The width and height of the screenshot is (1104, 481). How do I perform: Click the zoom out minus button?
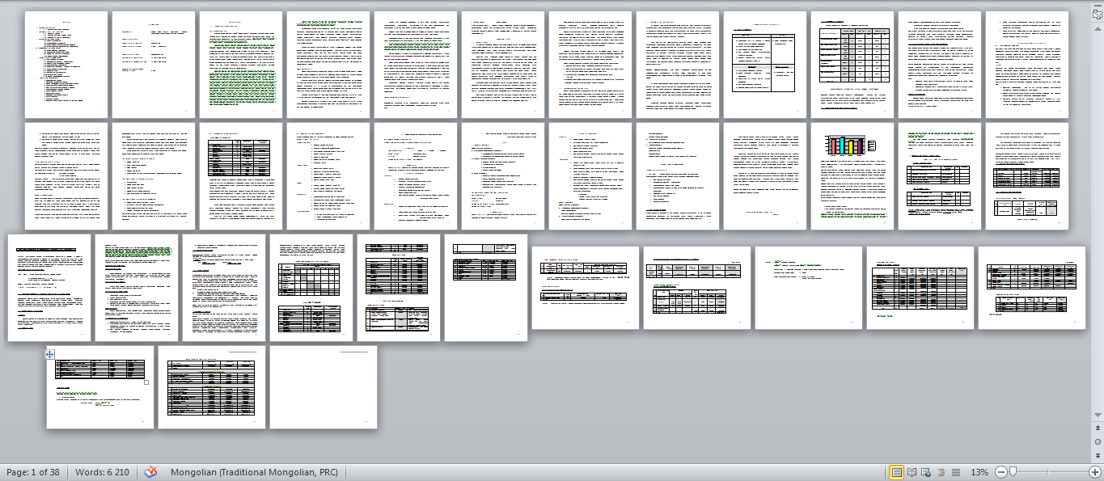click(1001, 472)
